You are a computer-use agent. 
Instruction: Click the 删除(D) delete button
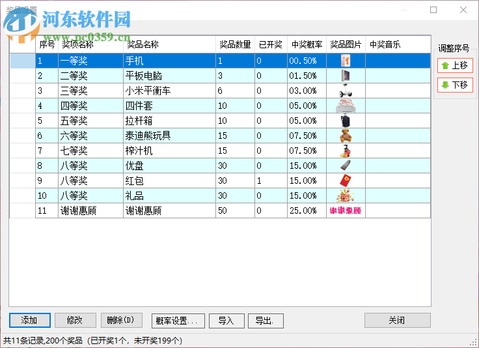click(x=121, y=320)
